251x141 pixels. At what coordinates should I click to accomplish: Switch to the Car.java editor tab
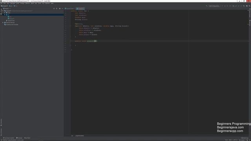80,9
